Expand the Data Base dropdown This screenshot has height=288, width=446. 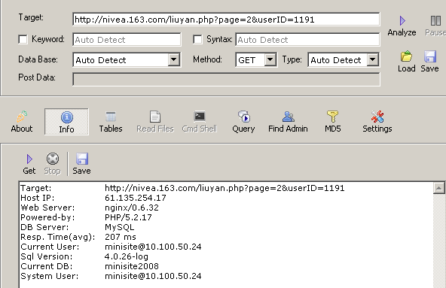point(173,59)
